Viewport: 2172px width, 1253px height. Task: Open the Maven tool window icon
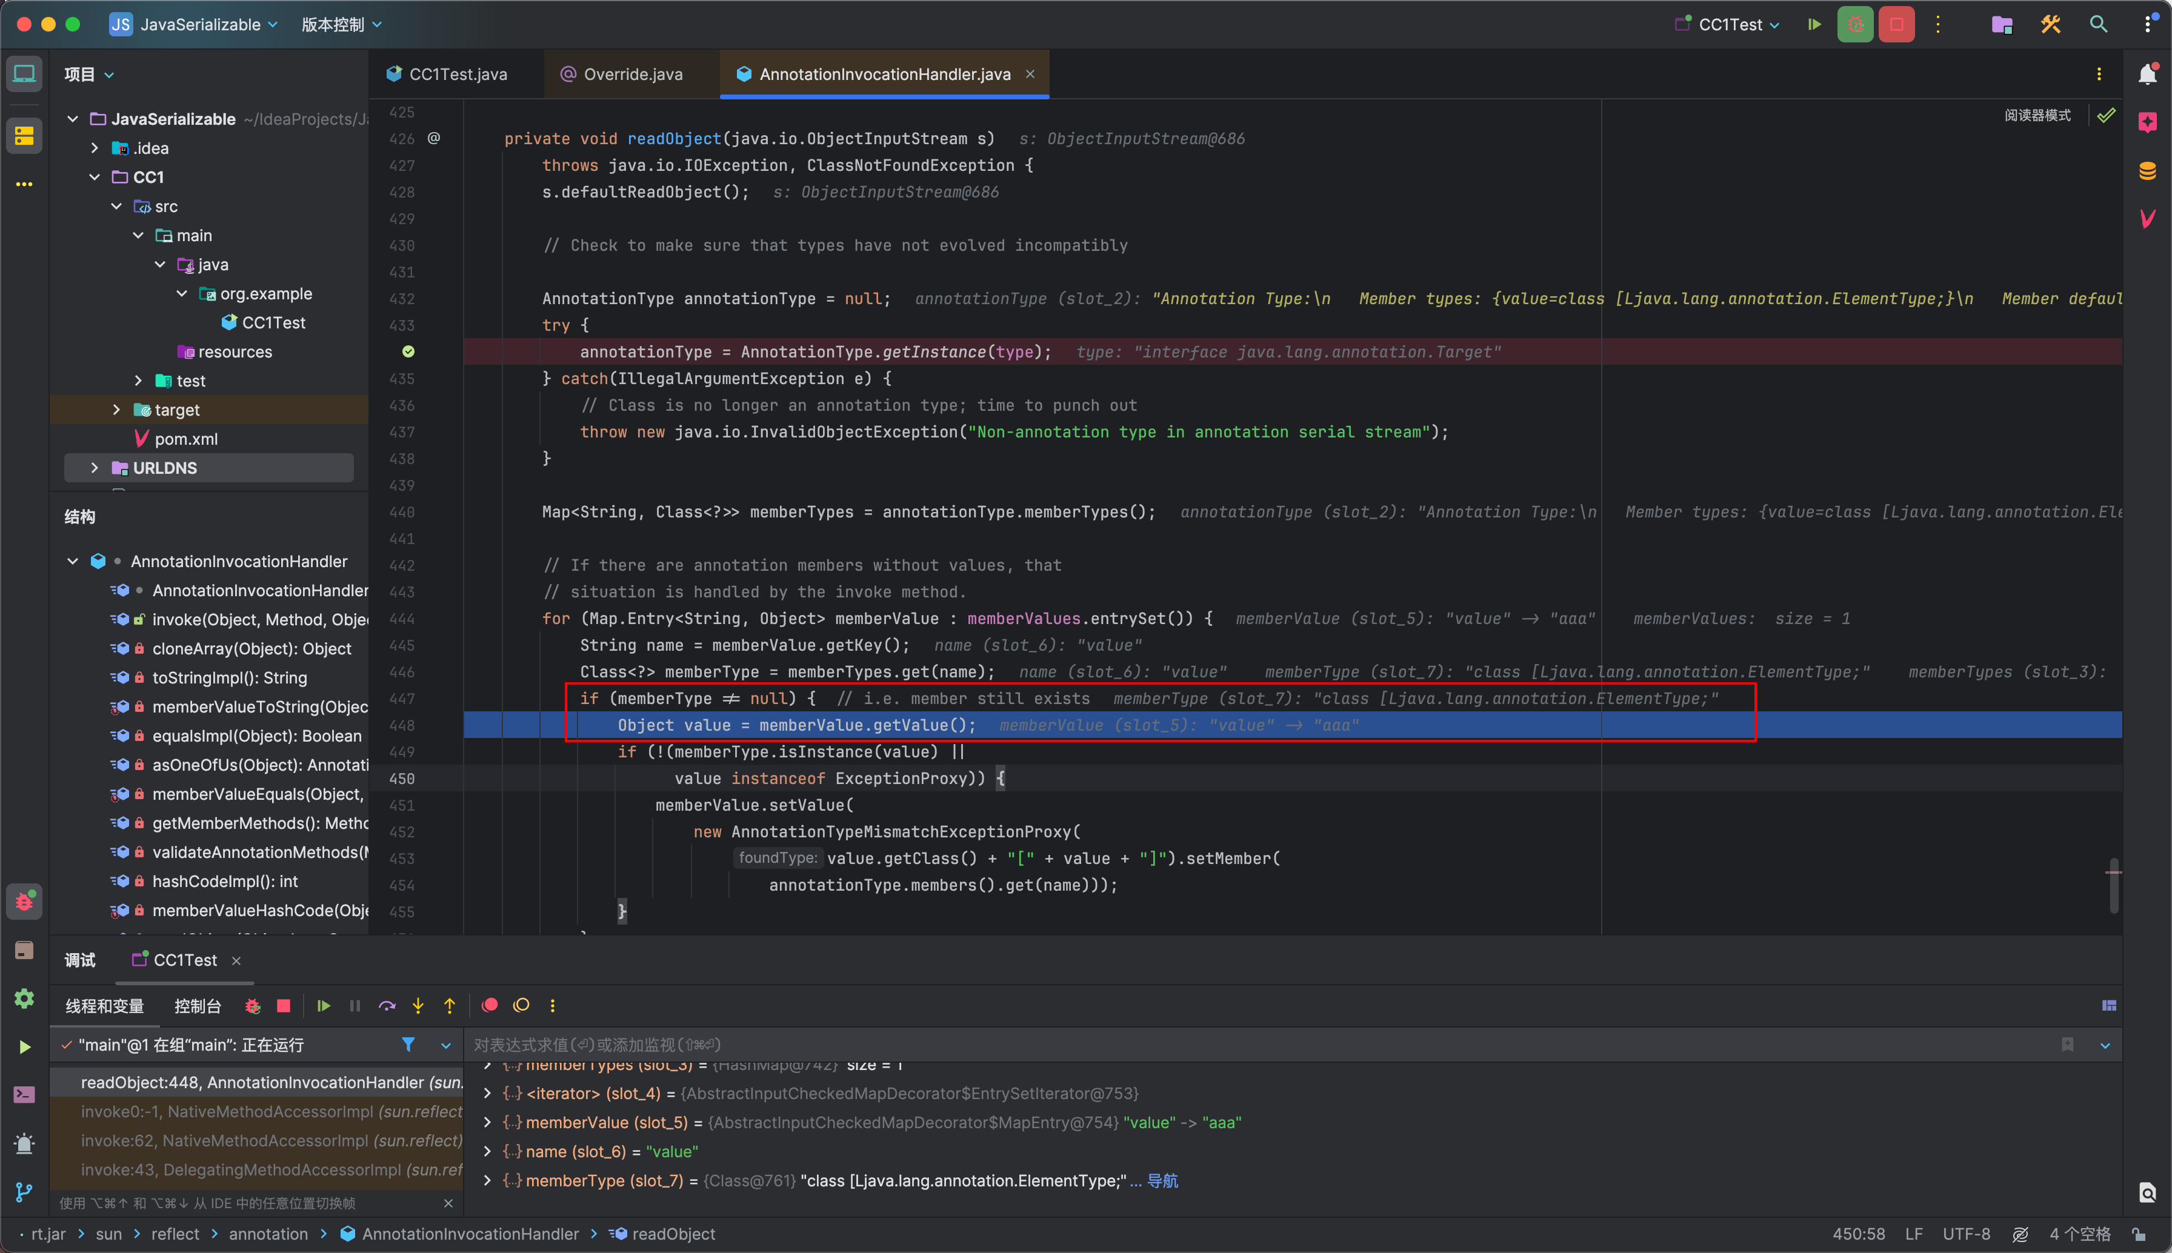(2148, 219)
